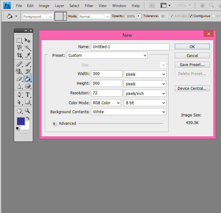The image size is (221, 213).
Task: Click the Photoshop Ps logo icon
Action: pyautogui.click(x=7, y=5)
